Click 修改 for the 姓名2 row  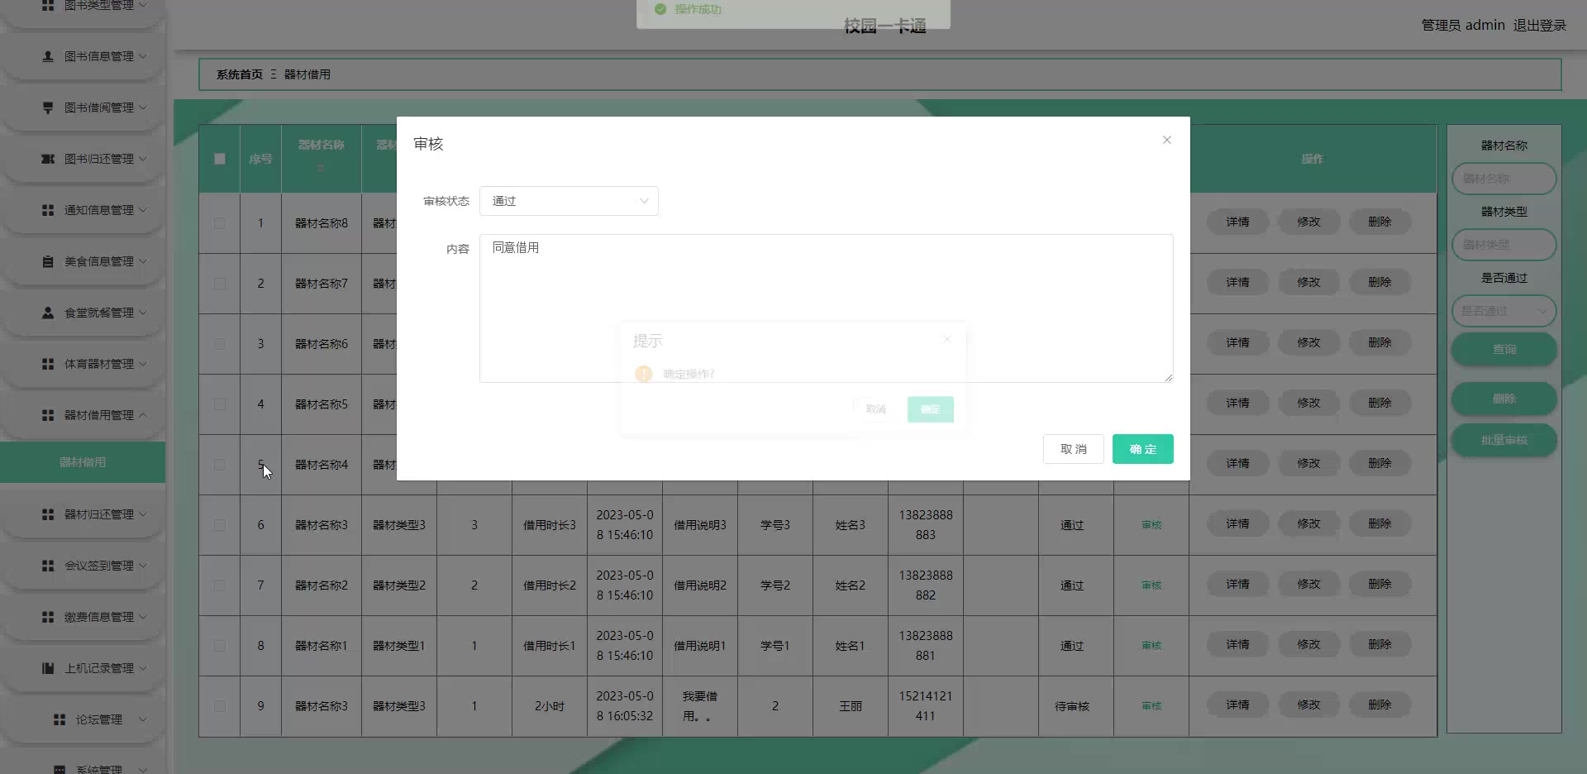pos(1308,584)
